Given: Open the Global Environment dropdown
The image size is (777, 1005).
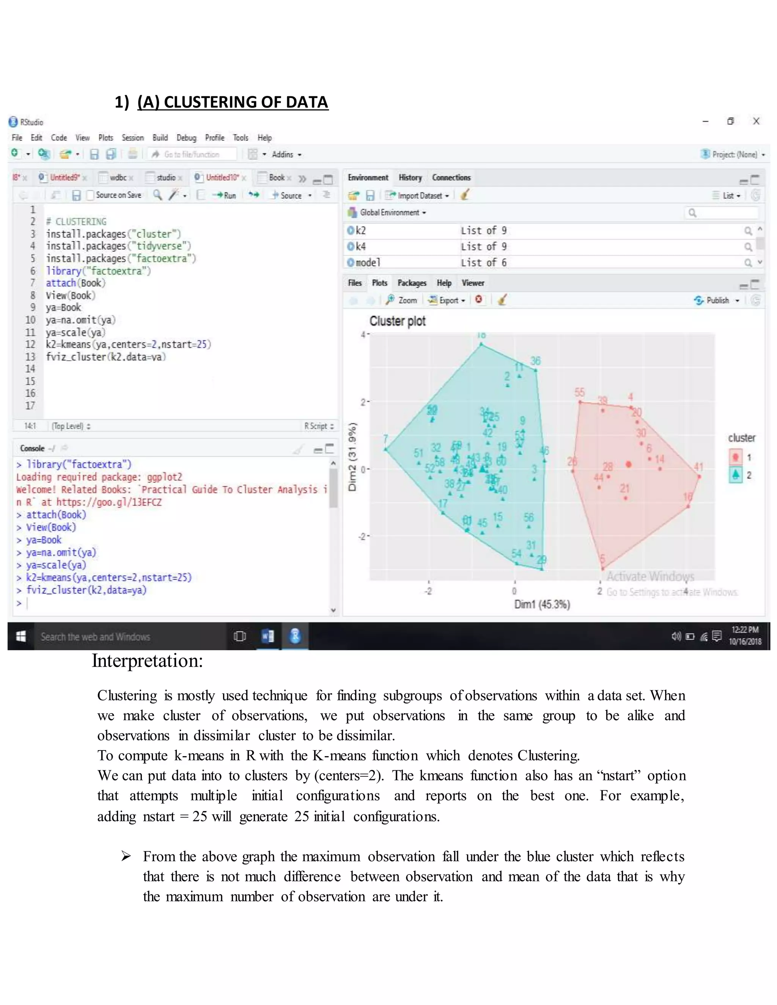Looking at the screenshot, I should click(x=387, y=213).
